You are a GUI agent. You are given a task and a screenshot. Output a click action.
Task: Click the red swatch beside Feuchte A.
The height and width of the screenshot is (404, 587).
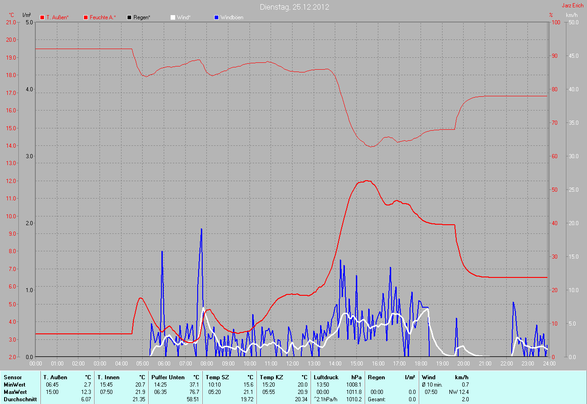pos(86,17)
